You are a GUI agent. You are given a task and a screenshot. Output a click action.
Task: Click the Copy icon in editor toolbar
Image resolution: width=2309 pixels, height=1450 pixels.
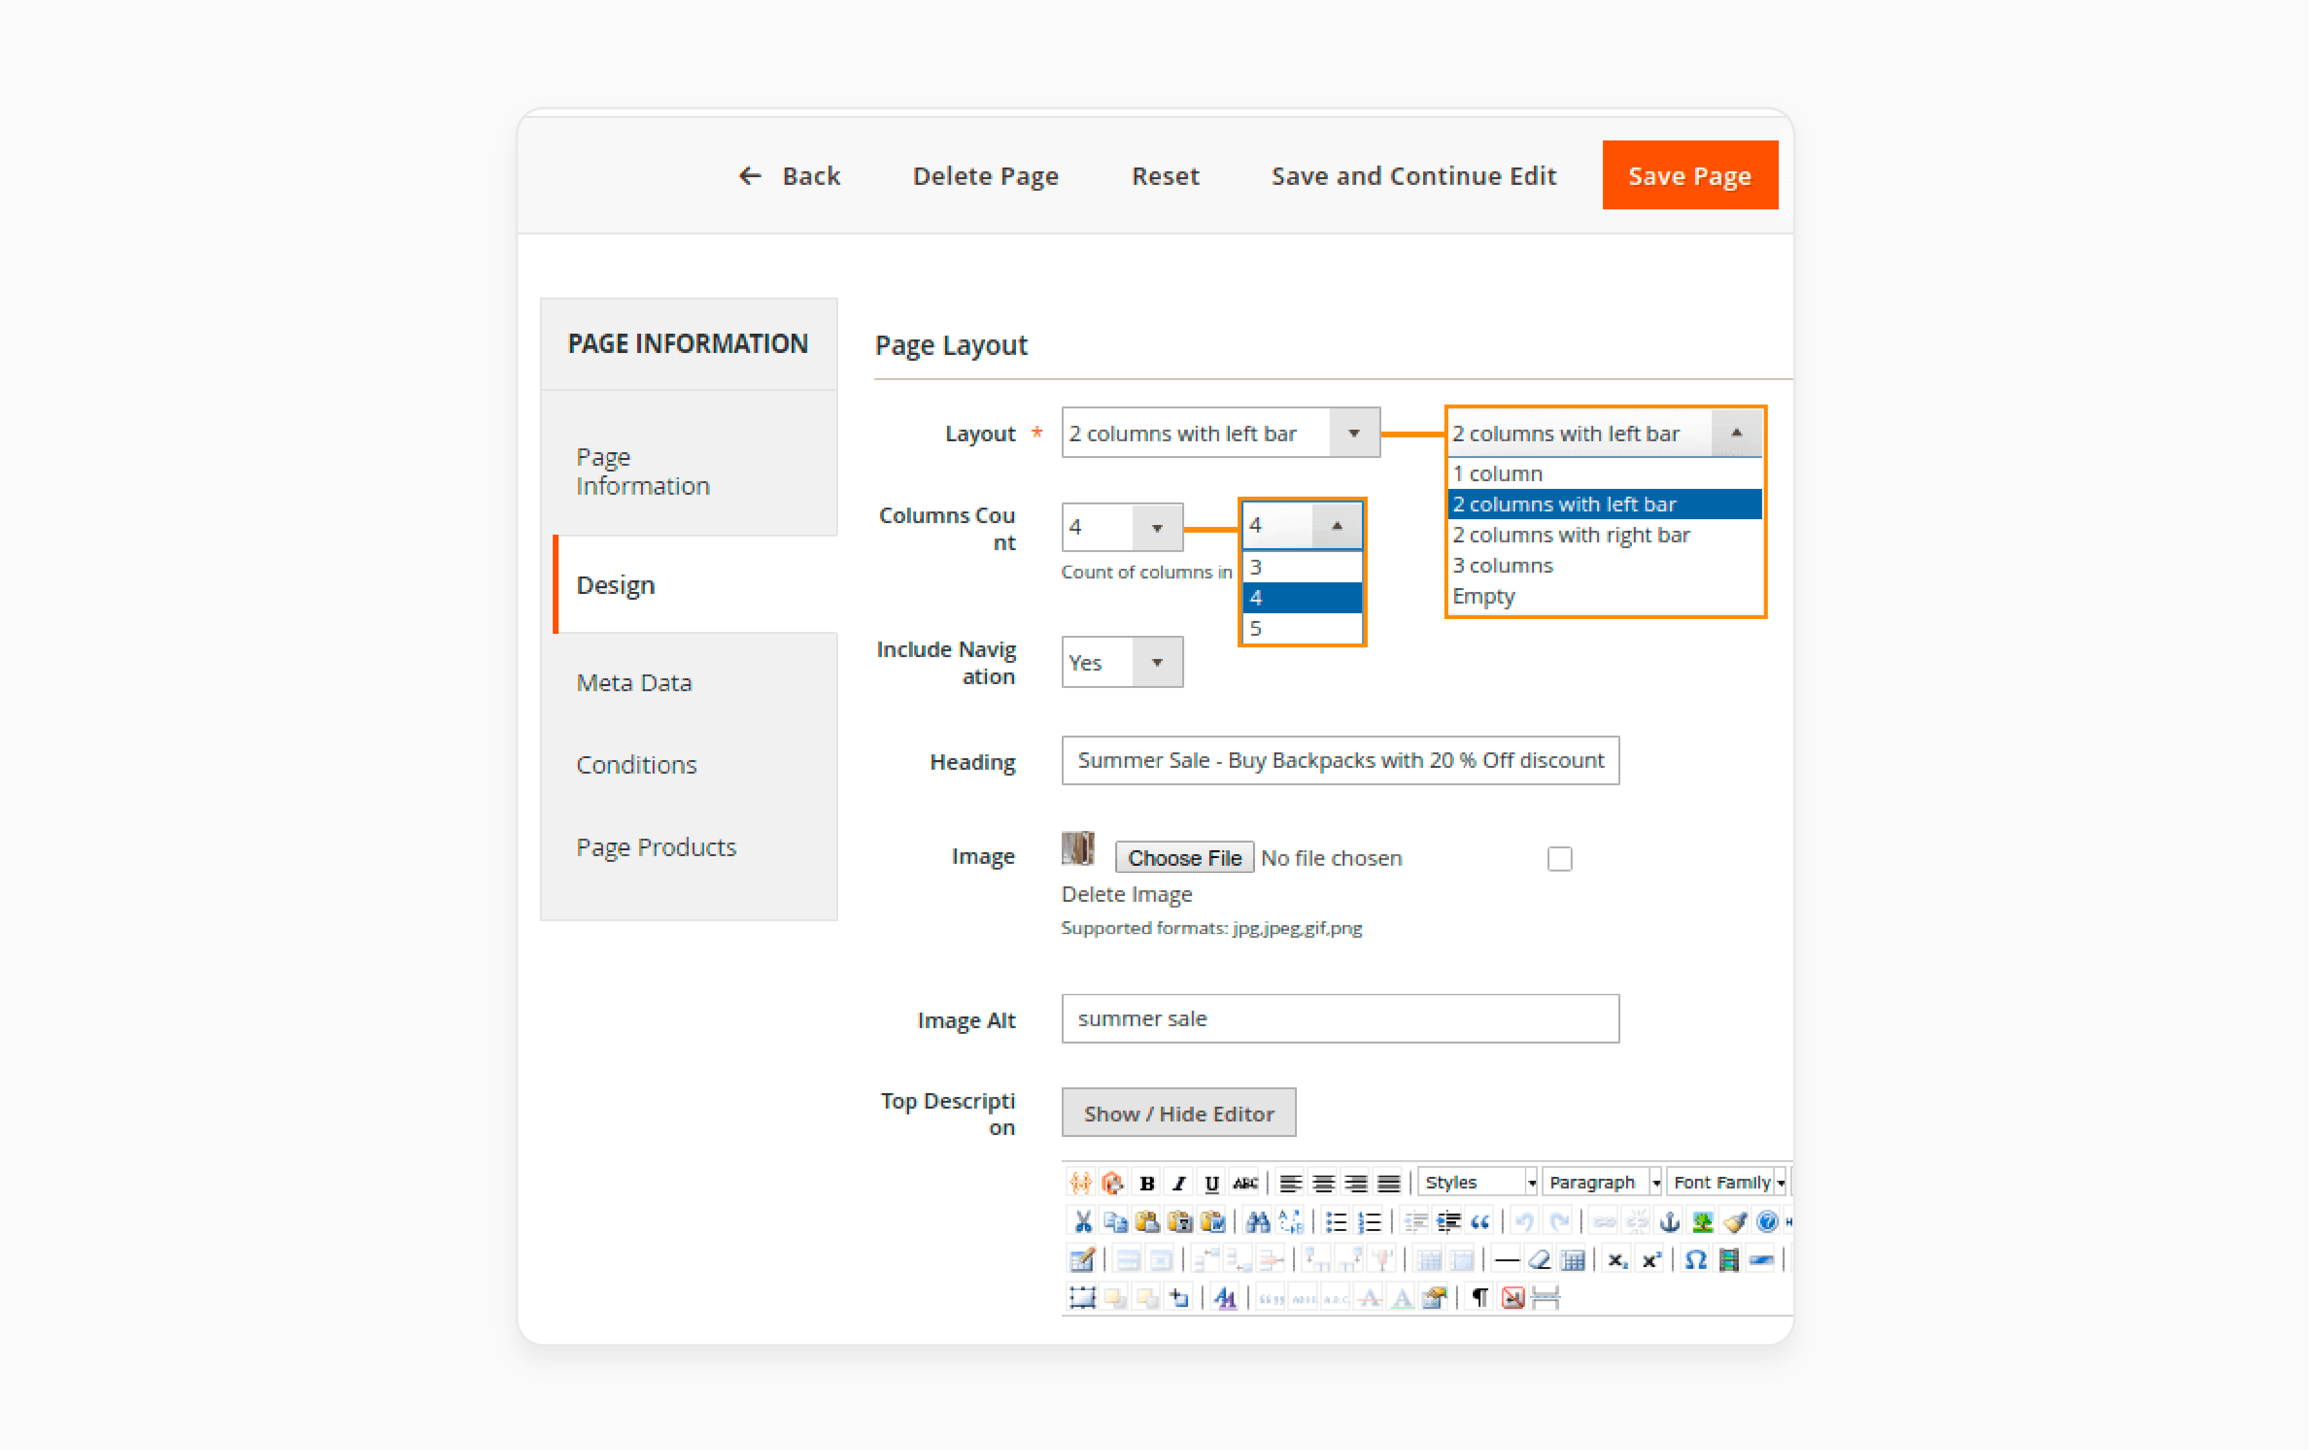[x=1114, y=1221]
